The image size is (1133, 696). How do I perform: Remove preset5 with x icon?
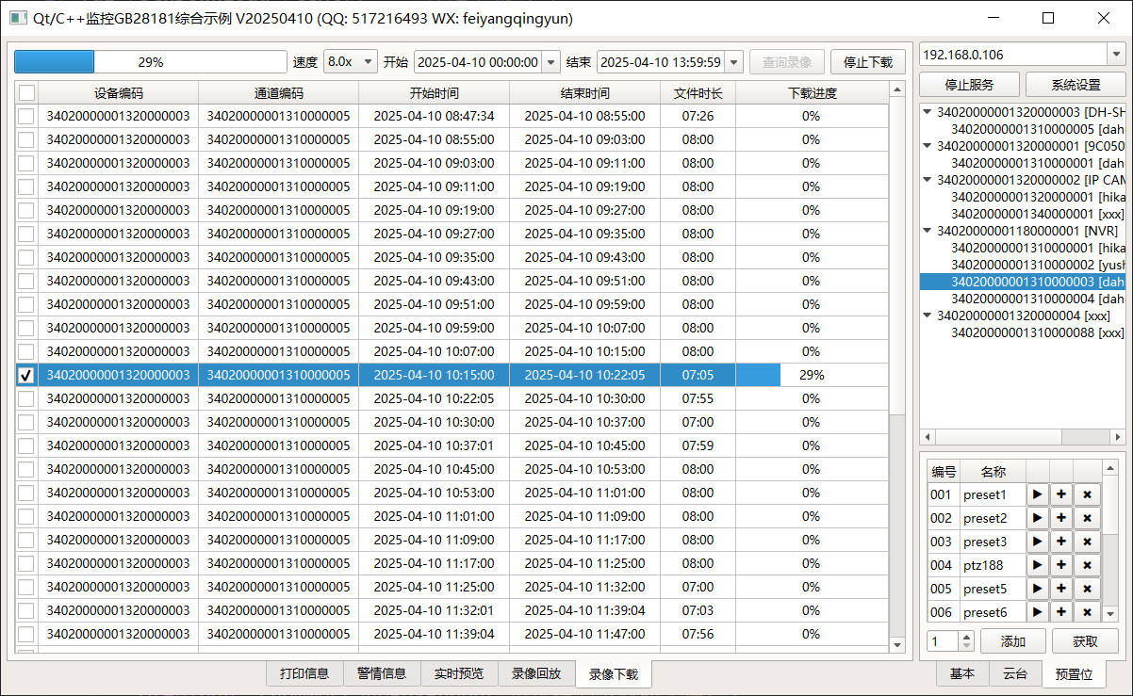[x=1087, y=589]
